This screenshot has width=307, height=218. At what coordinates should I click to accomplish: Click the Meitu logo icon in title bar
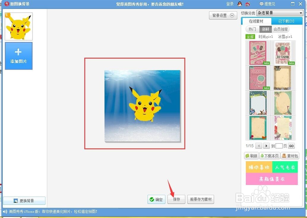(7, 4)
